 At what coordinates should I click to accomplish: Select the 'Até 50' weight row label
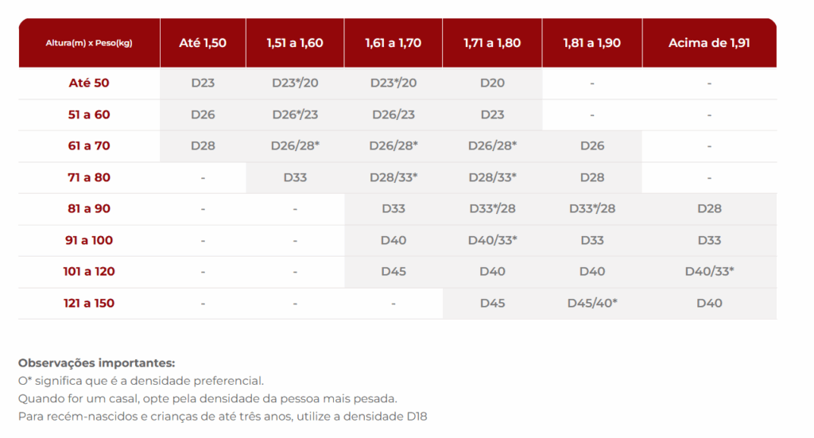click(89, 83)
